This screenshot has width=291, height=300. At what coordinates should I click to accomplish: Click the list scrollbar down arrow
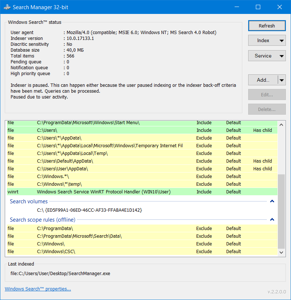point(281,252)
